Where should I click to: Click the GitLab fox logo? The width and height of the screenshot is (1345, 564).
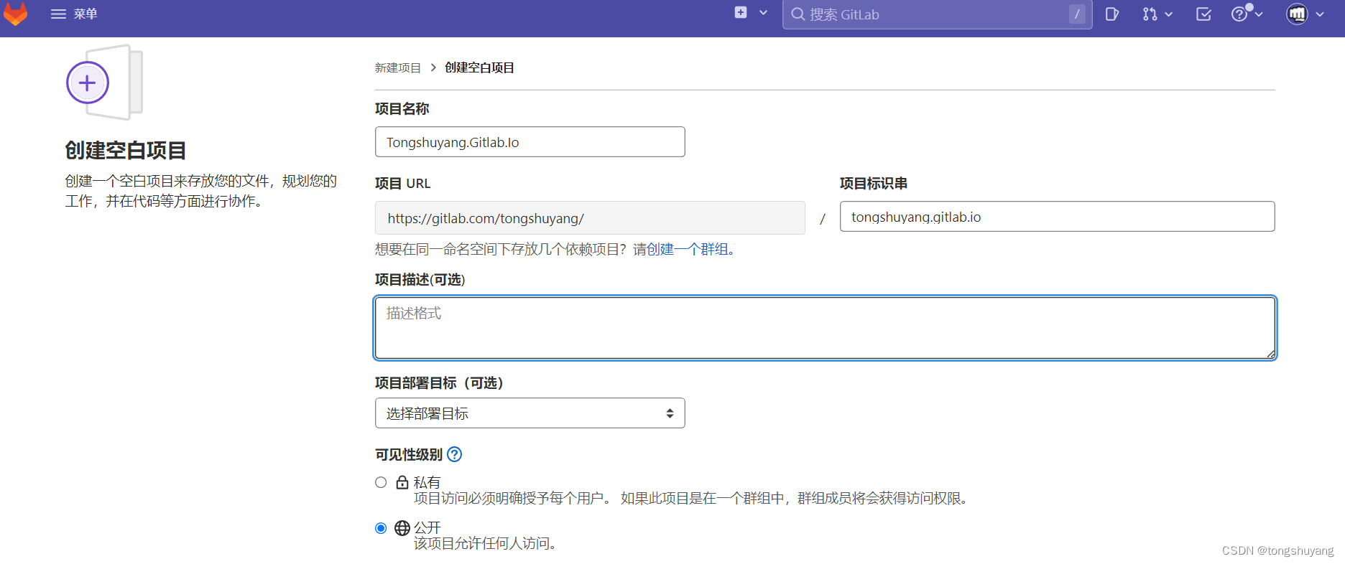[x=15, y=14]
